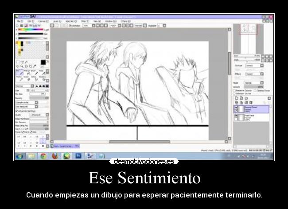The height and width of the screenshot is (209, 288).
Task: Activate the Move tool
Action: click(x=18, y=66)
